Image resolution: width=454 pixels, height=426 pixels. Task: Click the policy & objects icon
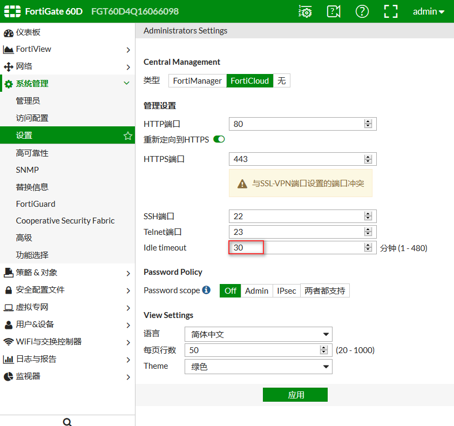click(9, 273)
